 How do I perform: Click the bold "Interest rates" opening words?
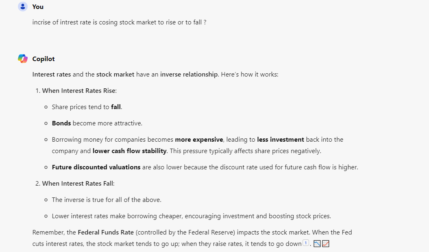pos(52,75)
